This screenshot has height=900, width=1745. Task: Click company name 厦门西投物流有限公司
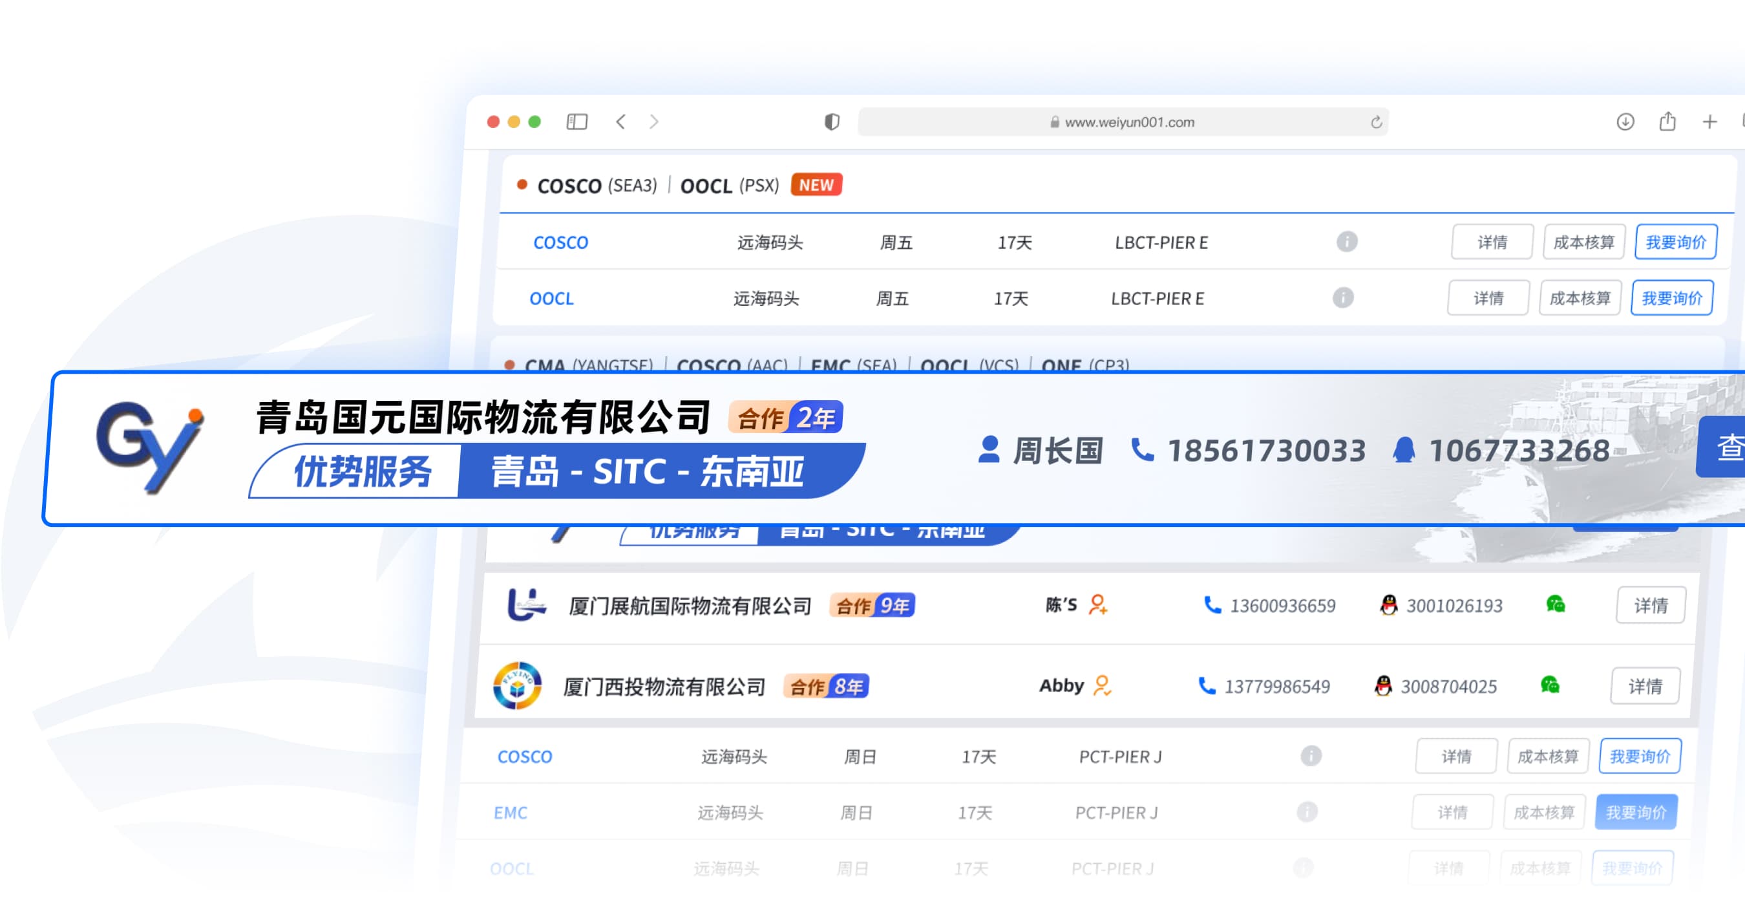664,687
